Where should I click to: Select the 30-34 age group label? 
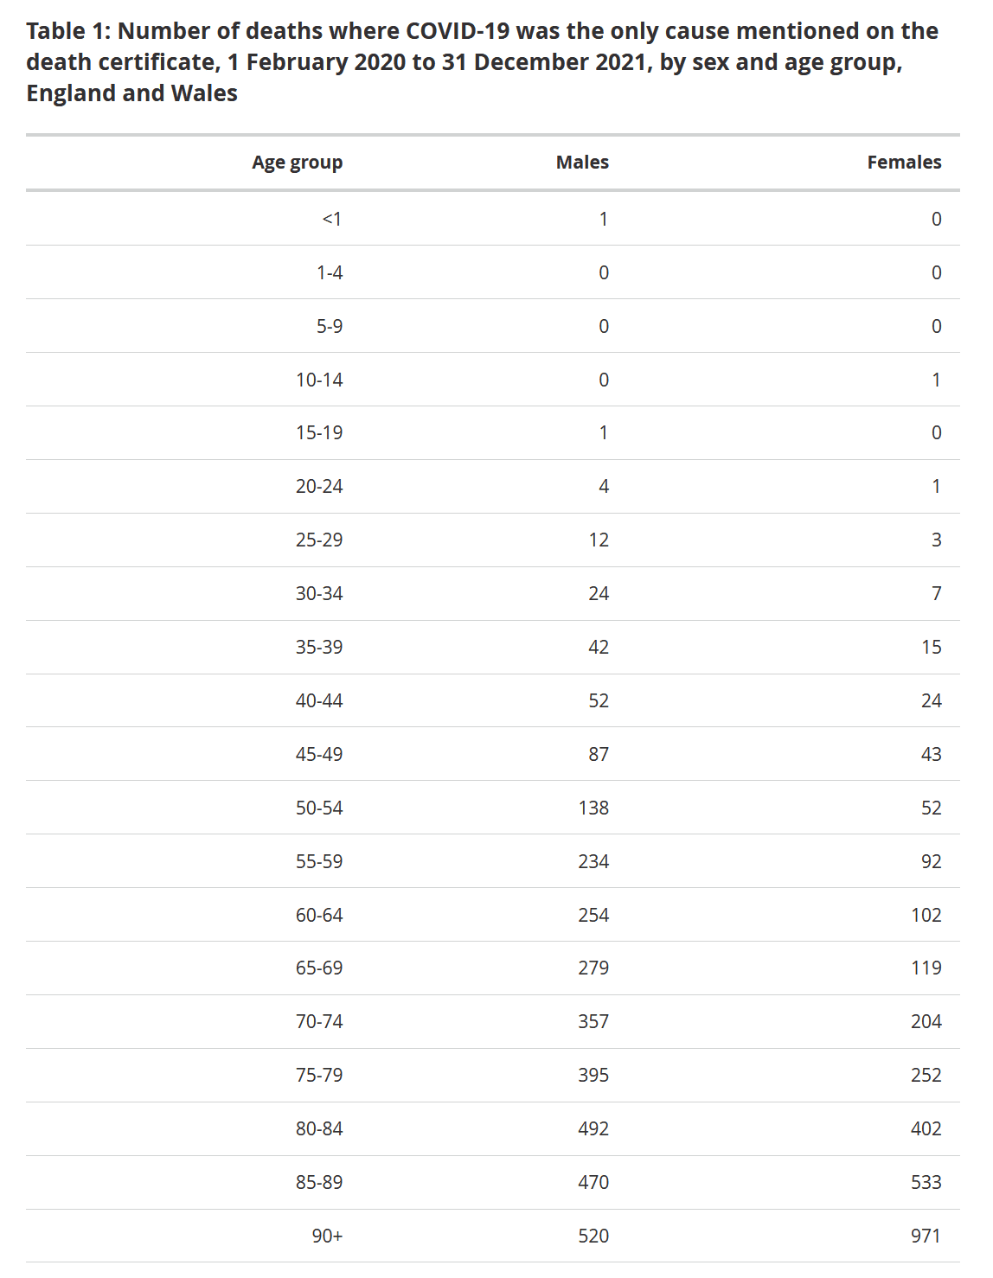(319, 594)
